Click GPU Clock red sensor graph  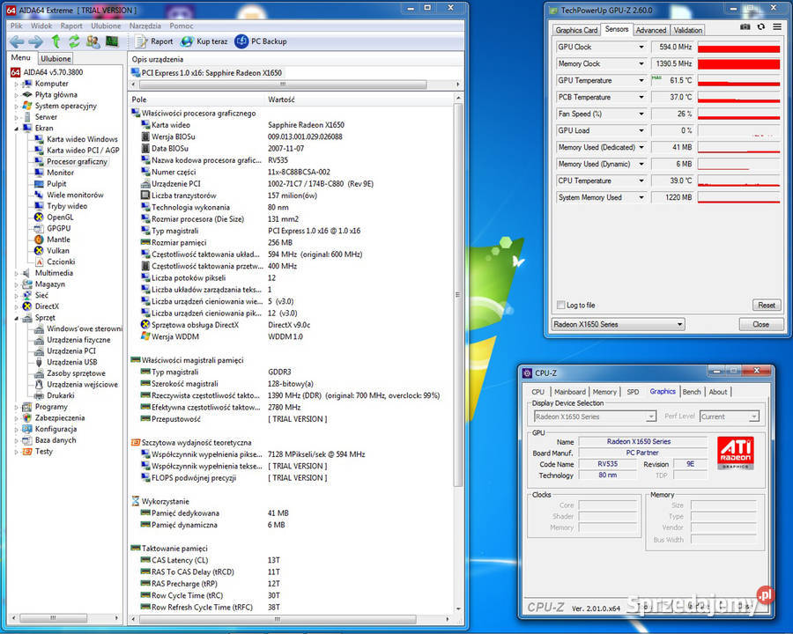click(x=739, y=47)
